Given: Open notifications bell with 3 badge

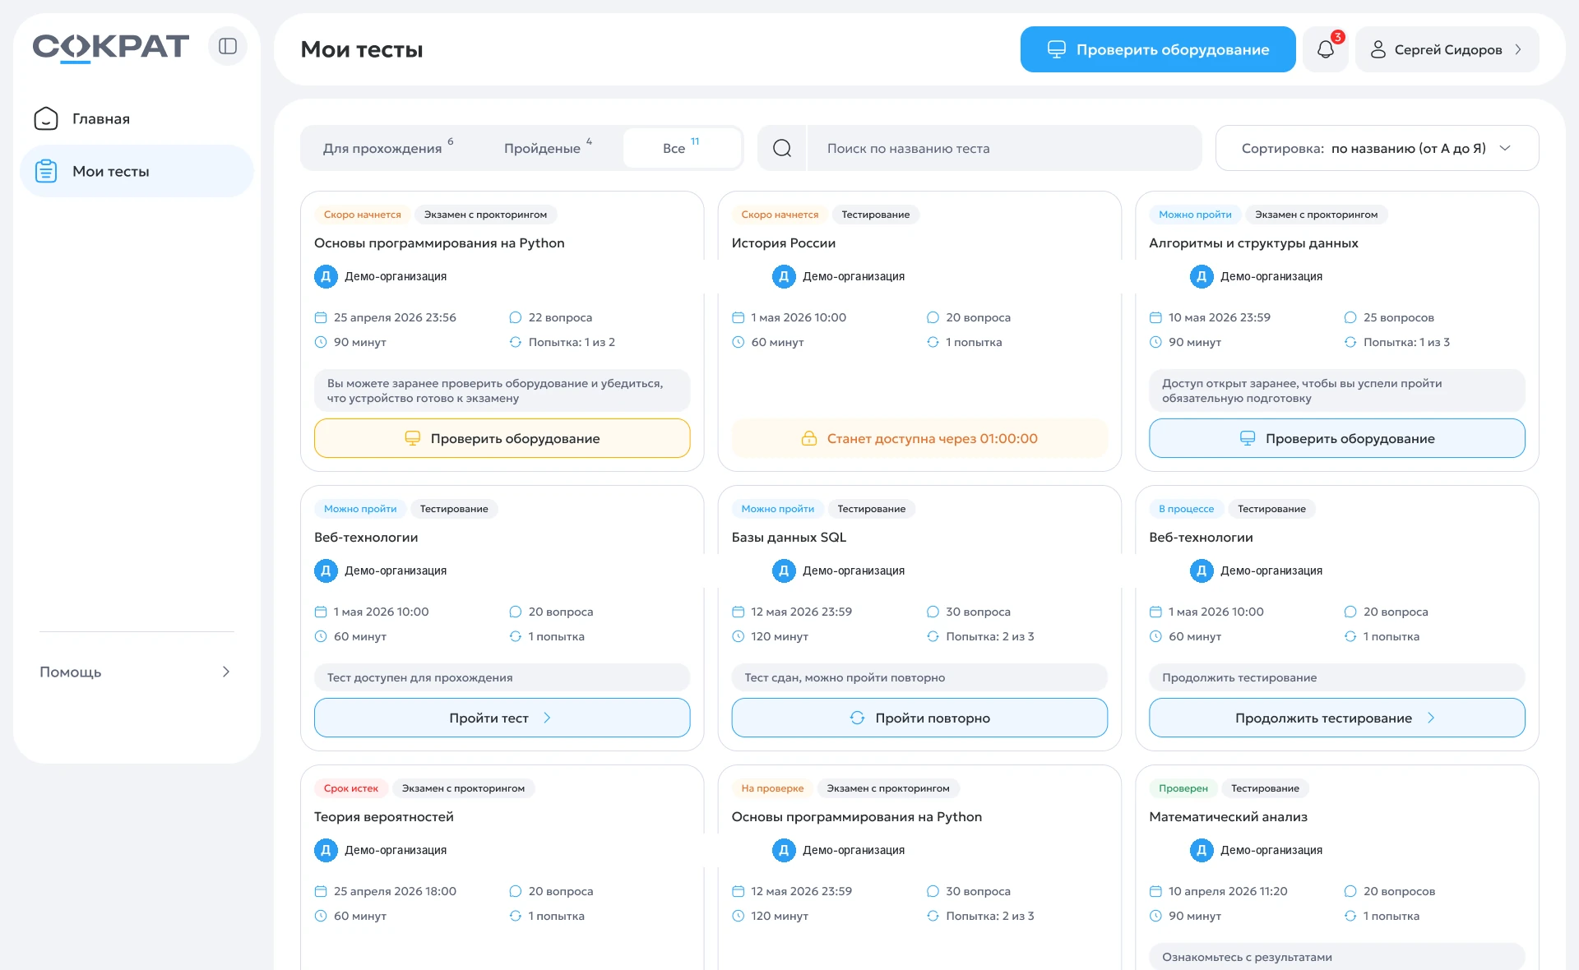Looking at the screenshot, I should coord(1326,49).
